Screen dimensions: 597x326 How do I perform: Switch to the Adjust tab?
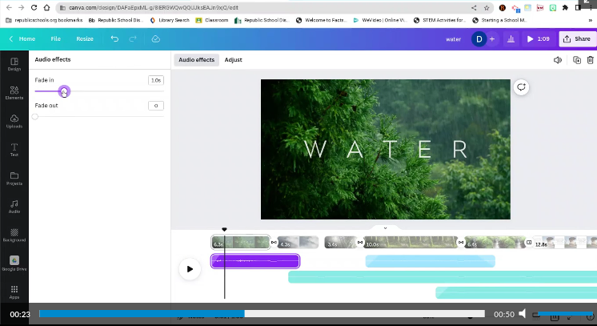(x=233, y=60)
